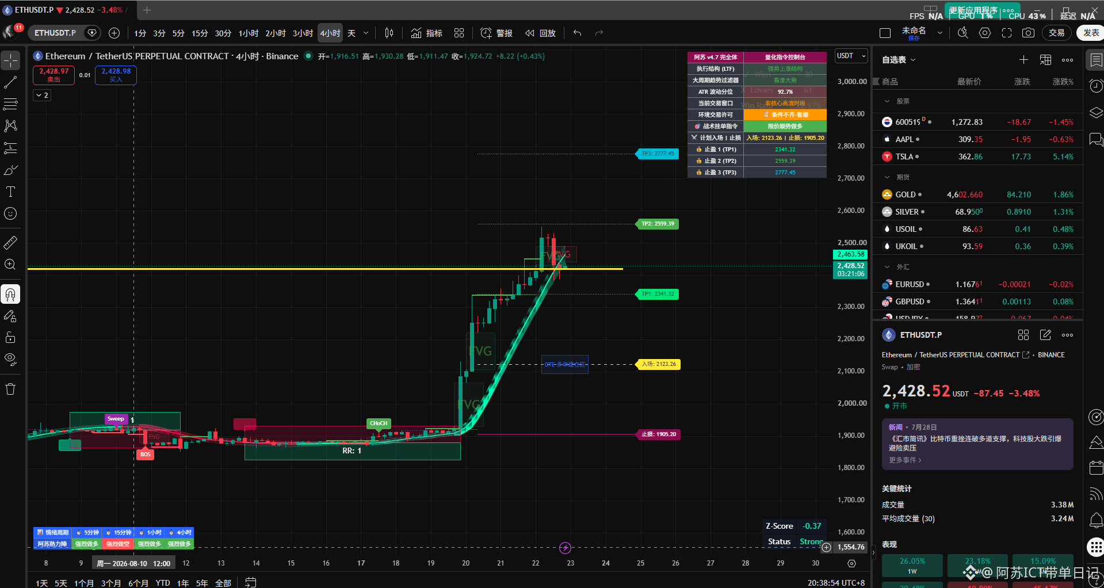This screenshot has width=1104, height=588.
Task: Open the 交易 trading panel
Action: [1057, 33]
